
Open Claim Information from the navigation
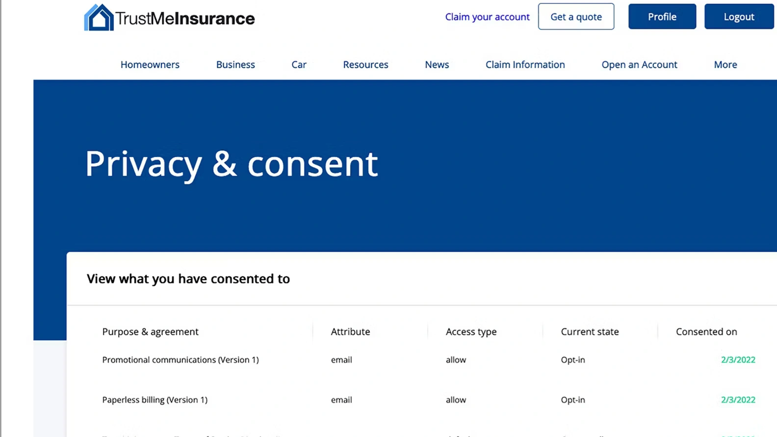tap(525, 65)
